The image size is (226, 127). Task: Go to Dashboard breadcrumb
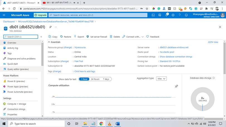pyautogui.click(x=9, y=21)
